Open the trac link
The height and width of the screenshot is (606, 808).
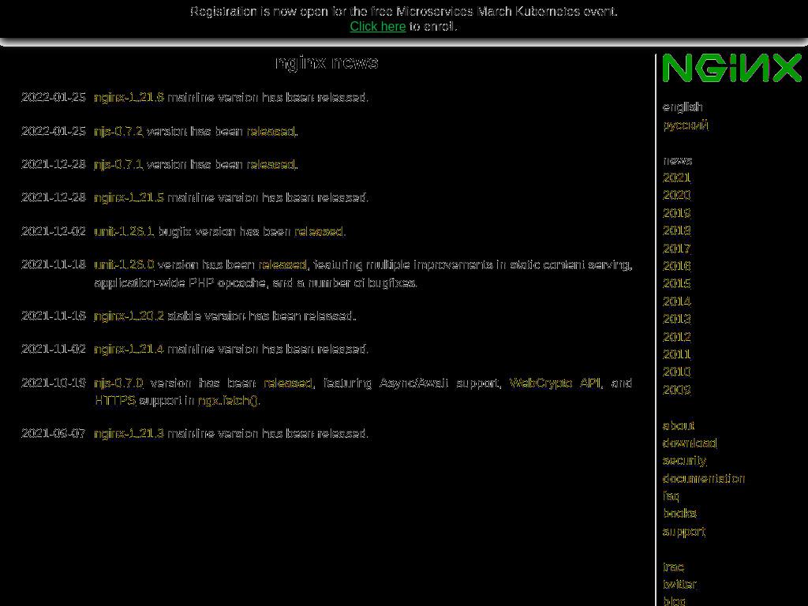point(673,567)
